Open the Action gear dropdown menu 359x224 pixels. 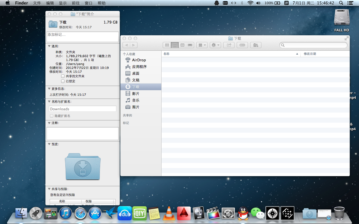[x=215, y=45]
